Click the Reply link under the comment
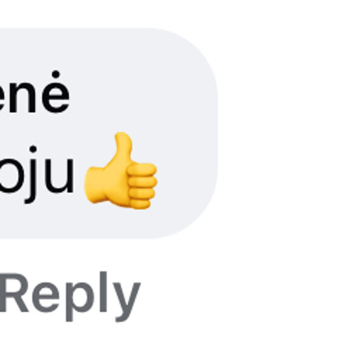Image resolution: width=364 pixels, height=364 pixels. (x=70, y=297)
